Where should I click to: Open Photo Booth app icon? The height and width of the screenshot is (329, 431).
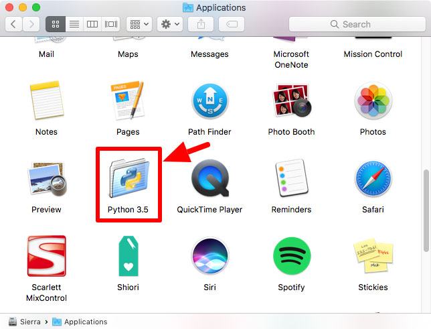pos(292,101)
